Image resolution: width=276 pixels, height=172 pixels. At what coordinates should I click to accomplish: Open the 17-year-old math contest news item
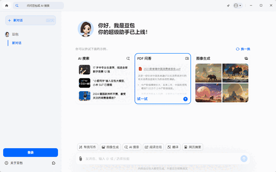pyautogui.click(x=103, y=70)
